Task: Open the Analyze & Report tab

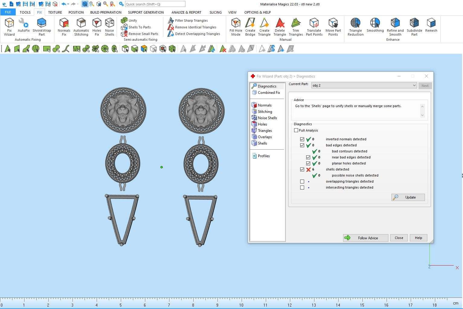Action: (186, 12)
